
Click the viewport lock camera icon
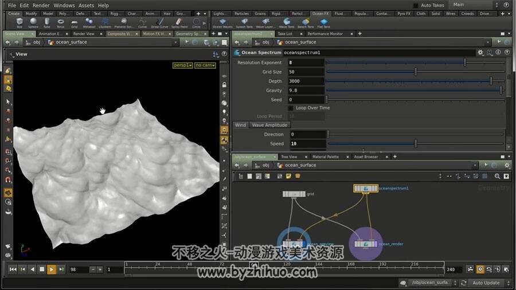point(224,85)
